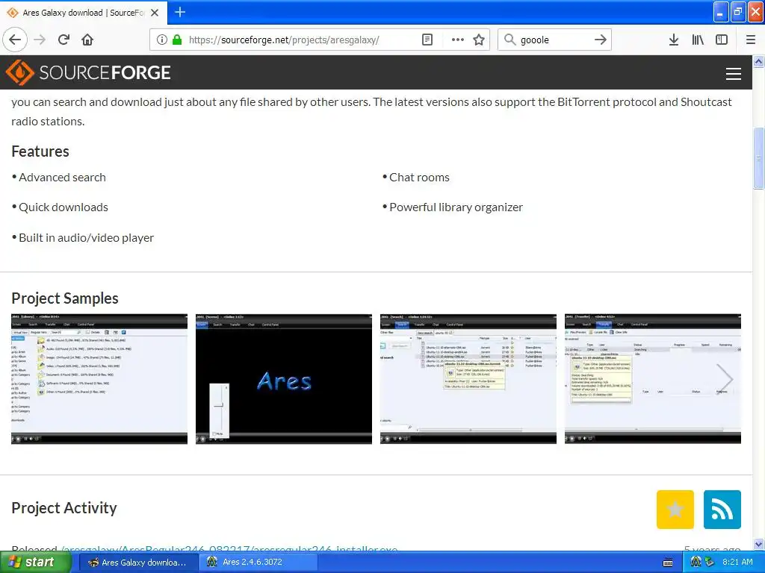Toggle the sidebar view button
The height and width of the screenshot is (573, 765).
pos(722,40)
